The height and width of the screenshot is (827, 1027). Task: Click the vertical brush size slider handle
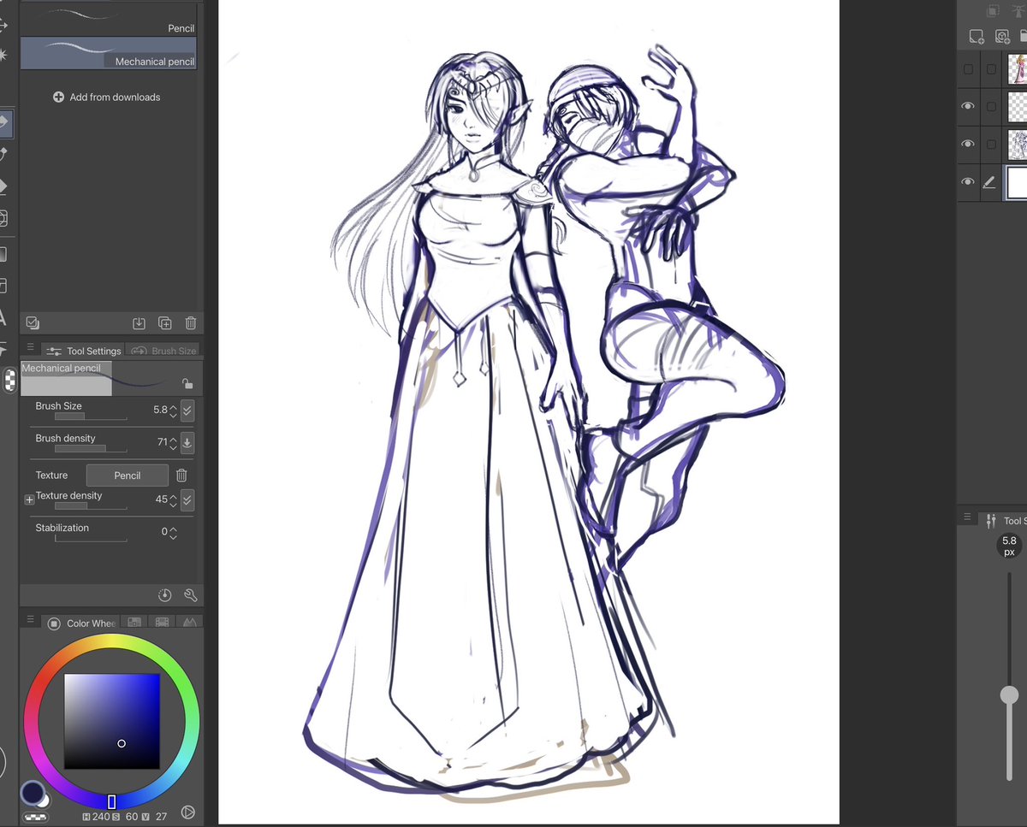[x=1010, y=695]
